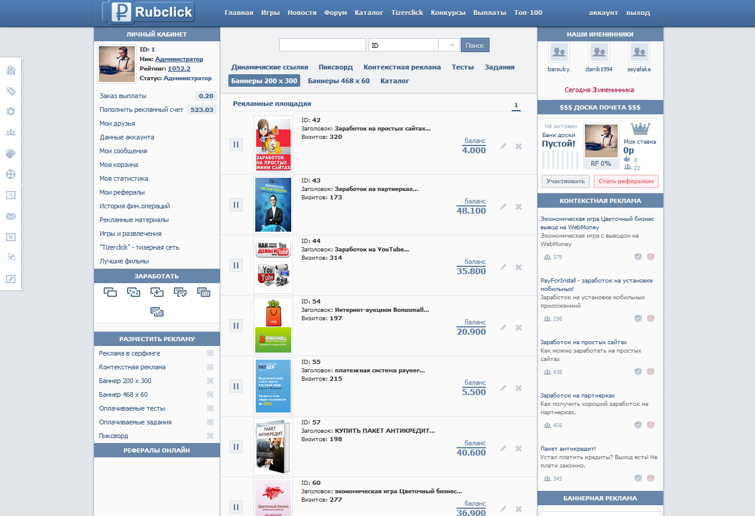Delete banner ID 43 with X icon
This screenshot has height=516, width=755.
(519, 207)
